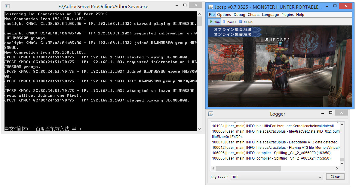Image resolution: width=356 pixels, height=191 pixels.
Task: Click the console scrollbar's down arrow
Action: pos(199,128)
